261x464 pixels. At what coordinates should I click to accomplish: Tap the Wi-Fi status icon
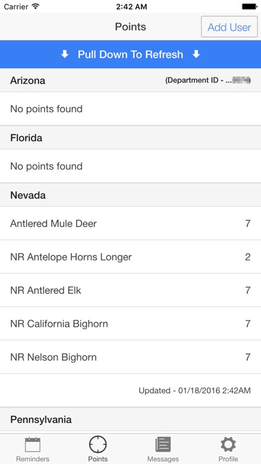36,7
